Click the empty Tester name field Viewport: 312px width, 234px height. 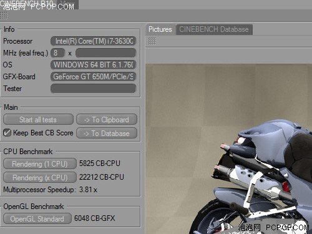[93, 89]
